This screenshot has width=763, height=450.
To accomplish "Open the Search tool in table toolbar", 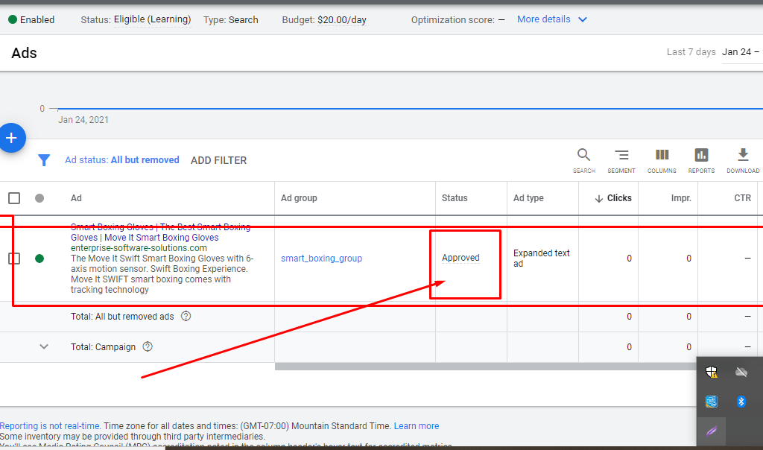I will tap(584, 161).
